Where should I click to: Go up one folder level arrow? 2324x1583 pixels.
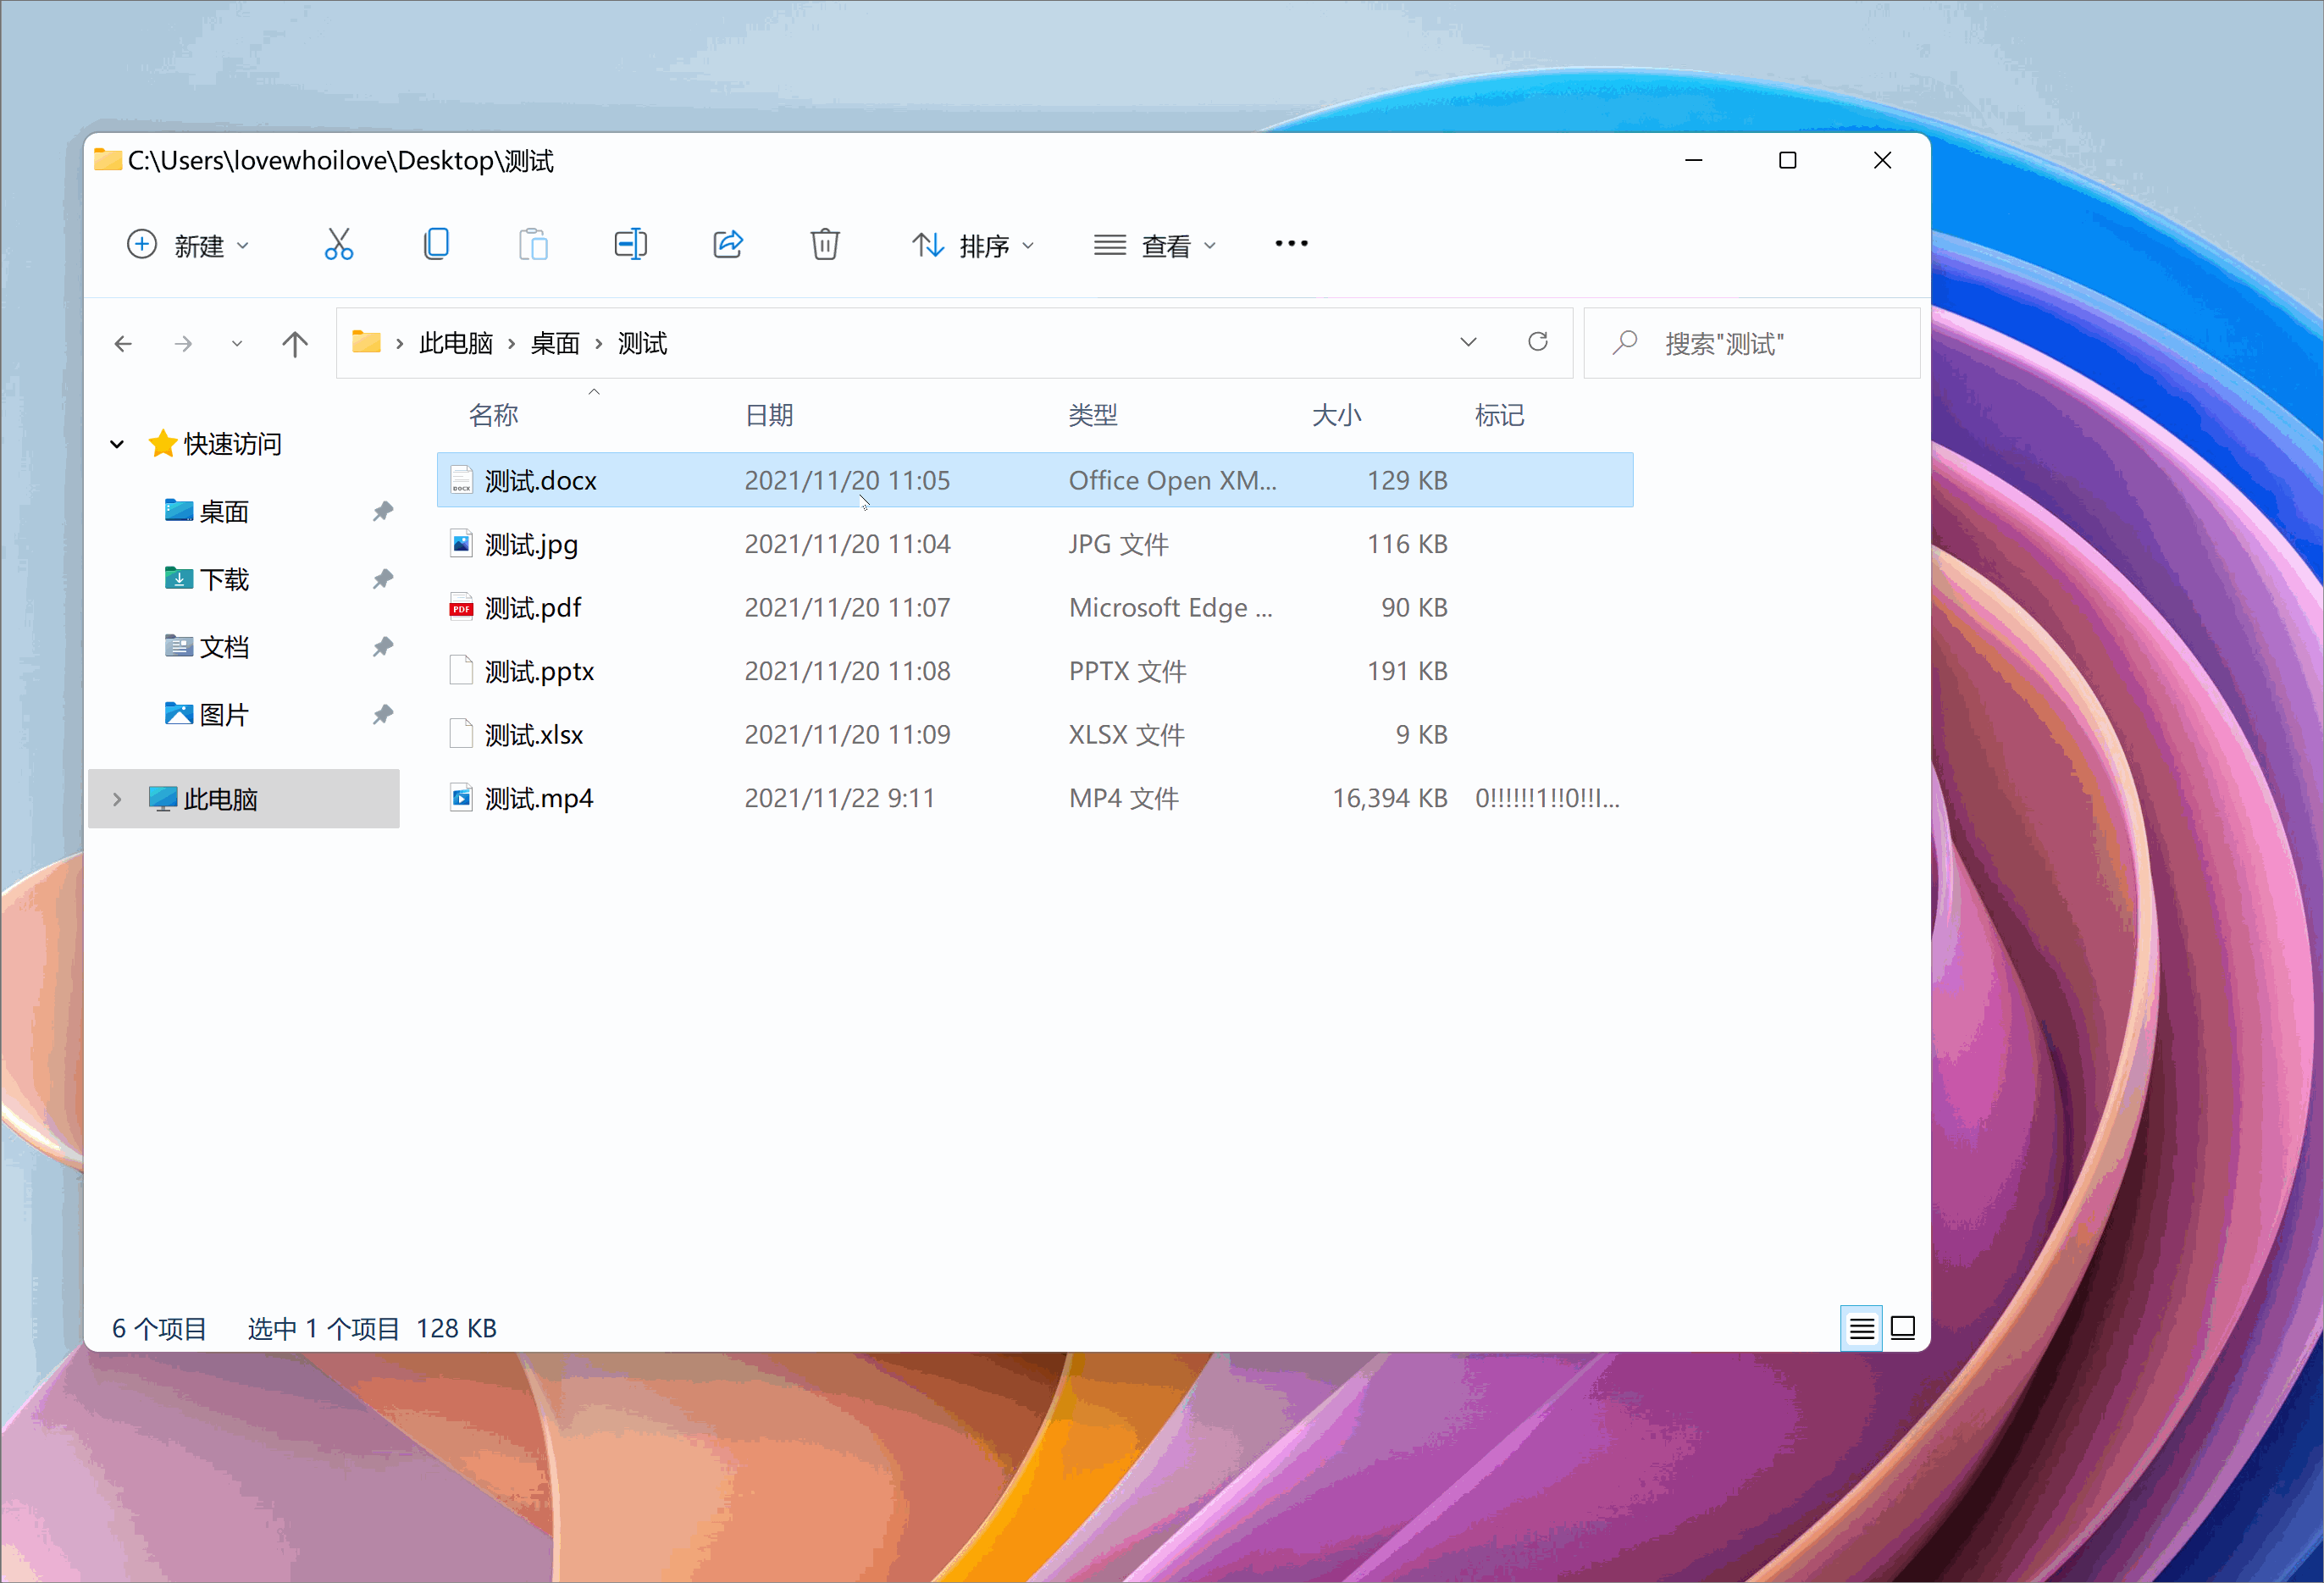(294, 344)
